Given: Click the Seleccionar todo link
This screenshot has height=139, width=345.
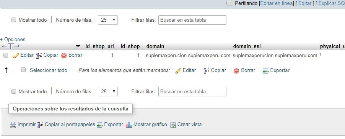Looking at the screenshot, I should (49, 70).
